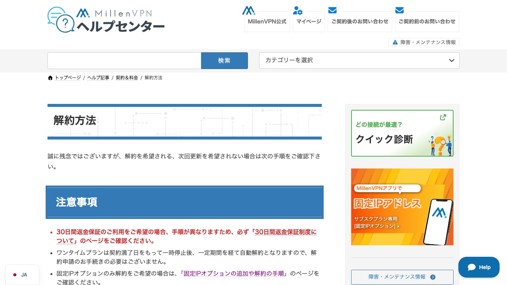Open 契約＆料金 breadcrumb link
Screen dimensions: 507x285
[x=127, y=78]
